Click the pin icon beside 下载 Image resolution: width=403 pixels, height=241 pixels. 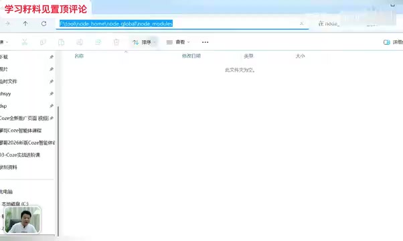pos(52,57)
